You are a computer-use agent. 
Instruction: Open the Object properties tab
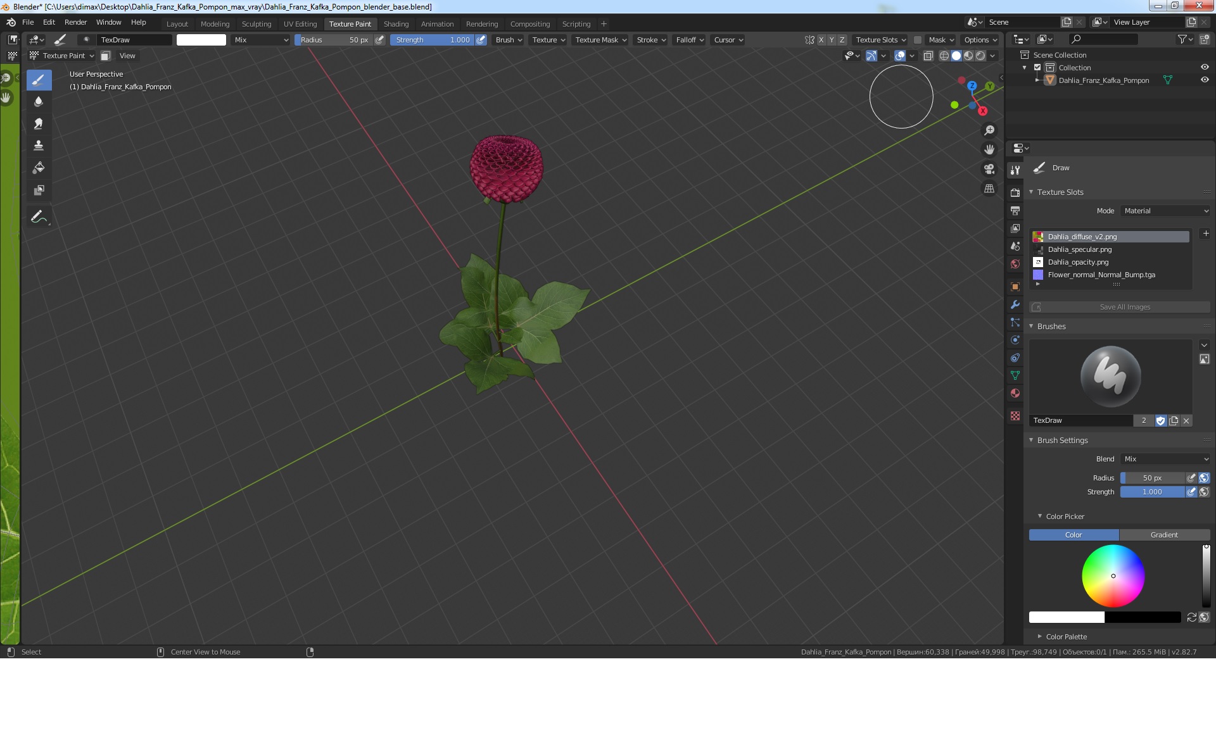pyautogui.click(x=1015, y=287)
